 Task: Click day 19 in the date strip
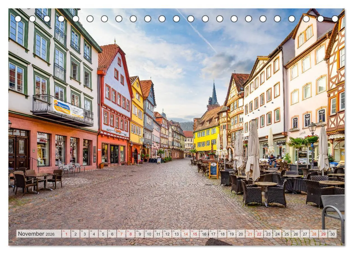pyautogui.click(x=231, y=234)
